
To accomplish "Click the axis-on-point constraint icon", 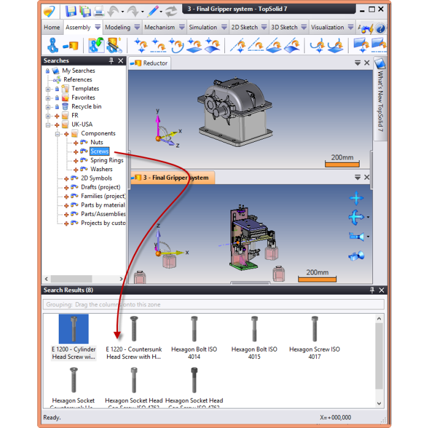I will click(237, 45).
